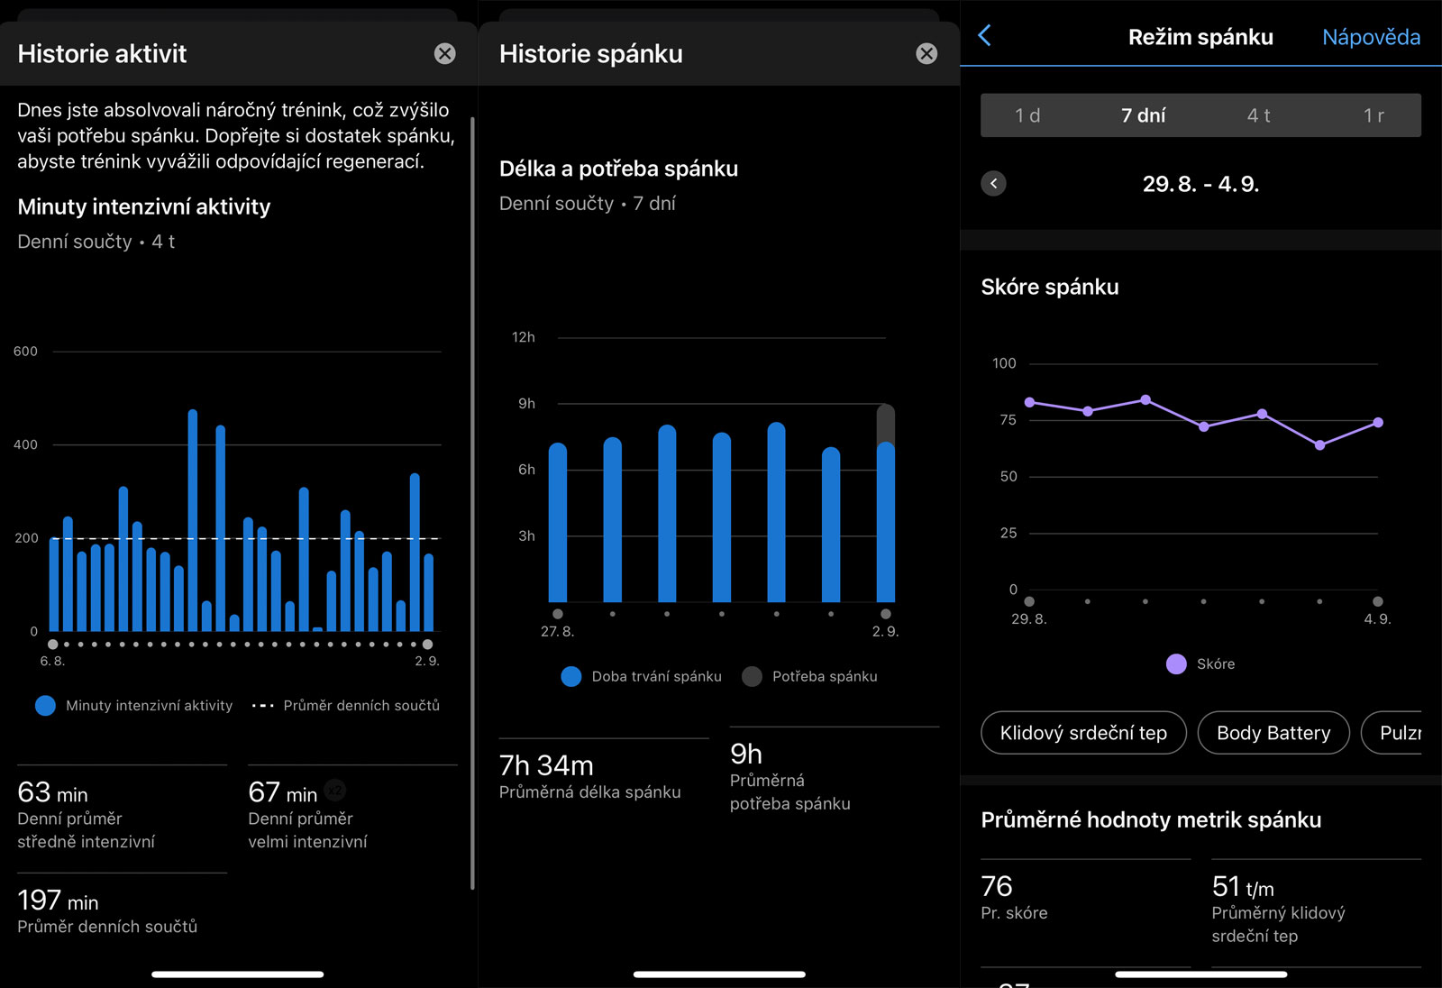The image size is (1442, 988).
Task: Switch to the 4 t range
Action: [1258, 115]
